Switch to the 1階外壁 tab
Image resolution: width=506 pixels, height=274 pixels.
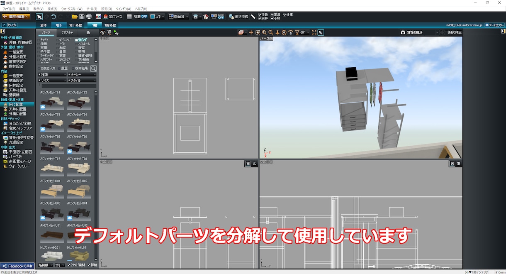coord(110,25)
